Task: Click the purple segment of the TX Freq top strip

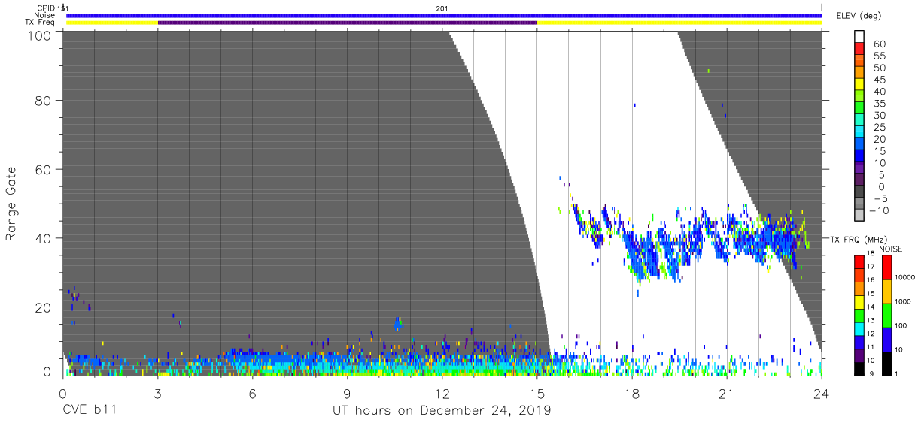Action: coord(347,23)
